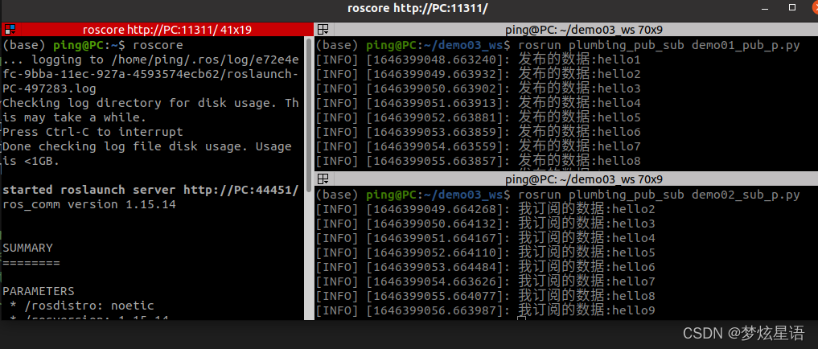
Task: Click the '我订阅的数据:hello3' log line
Action: 486,224
